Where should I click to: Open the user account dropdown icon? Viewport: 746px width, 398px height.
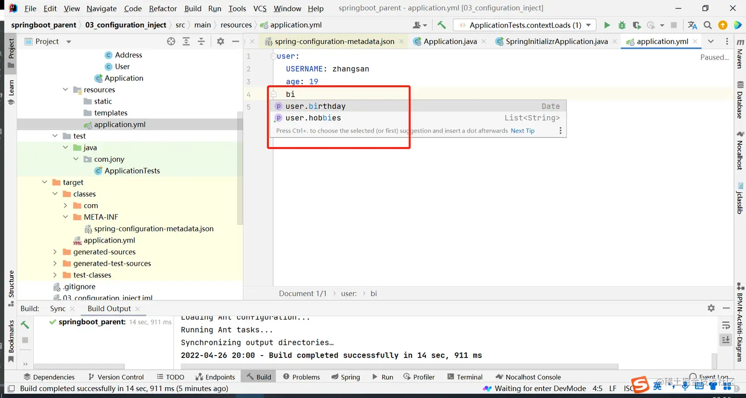pyautogui.click(x=419, y=25)
